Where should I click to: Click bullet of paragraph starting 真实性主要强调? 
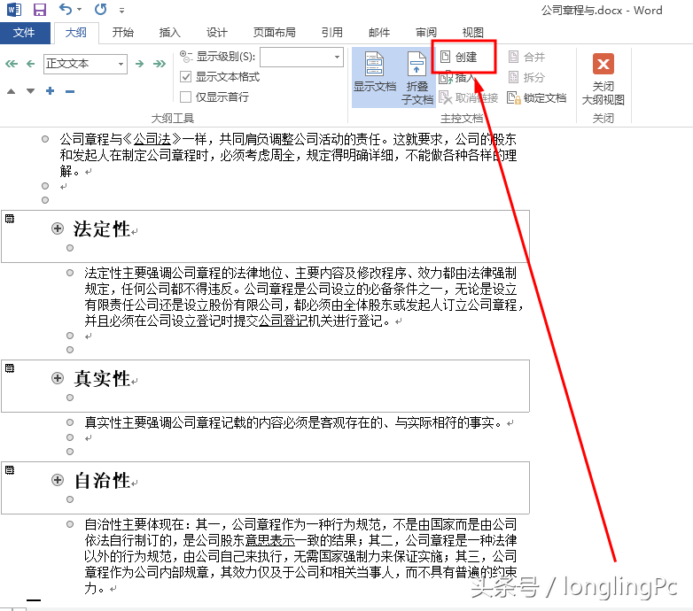point(70,422)
